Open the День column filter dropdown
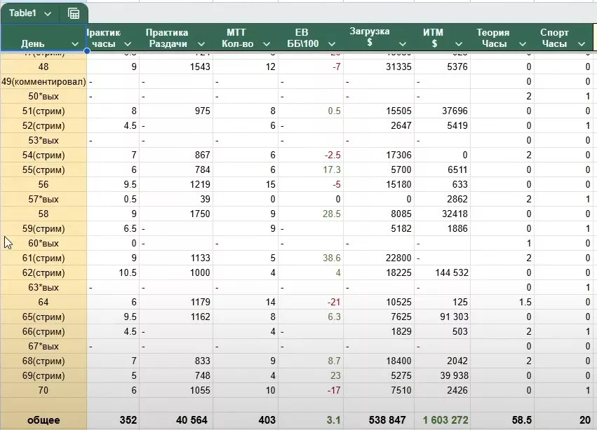 point(75,44)
